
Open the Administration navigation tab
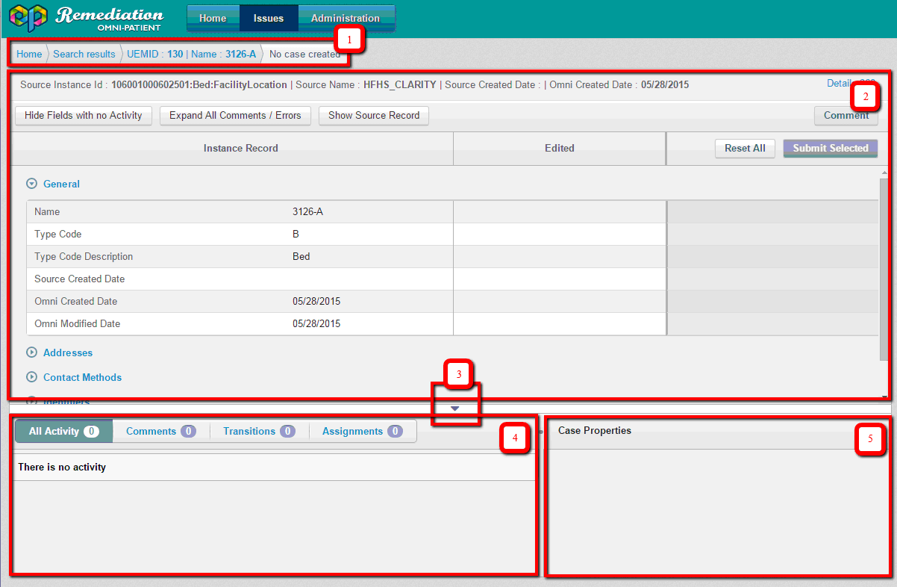[x=345, y=18]
